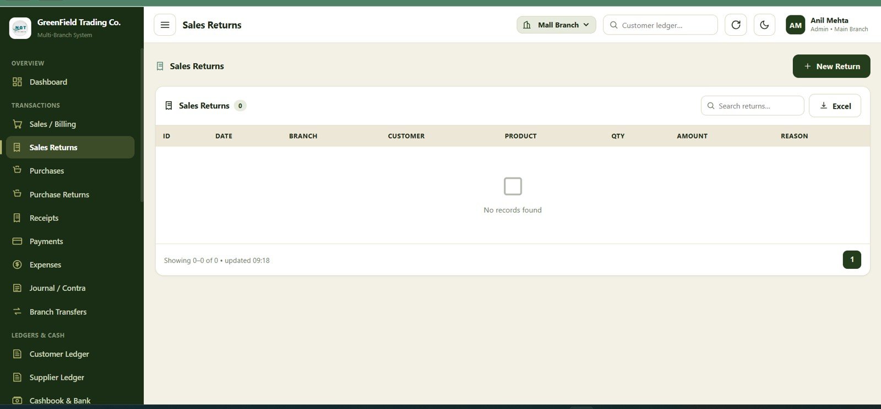Sort by the CUSTOMER column header
881x409 pixels.
tap(406, 136)
